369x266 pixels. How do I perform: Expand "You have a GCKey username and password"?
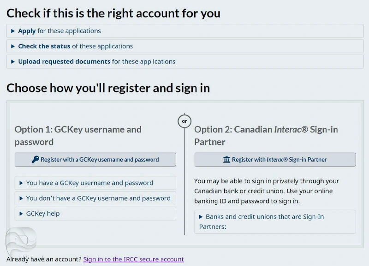(89, 183)
